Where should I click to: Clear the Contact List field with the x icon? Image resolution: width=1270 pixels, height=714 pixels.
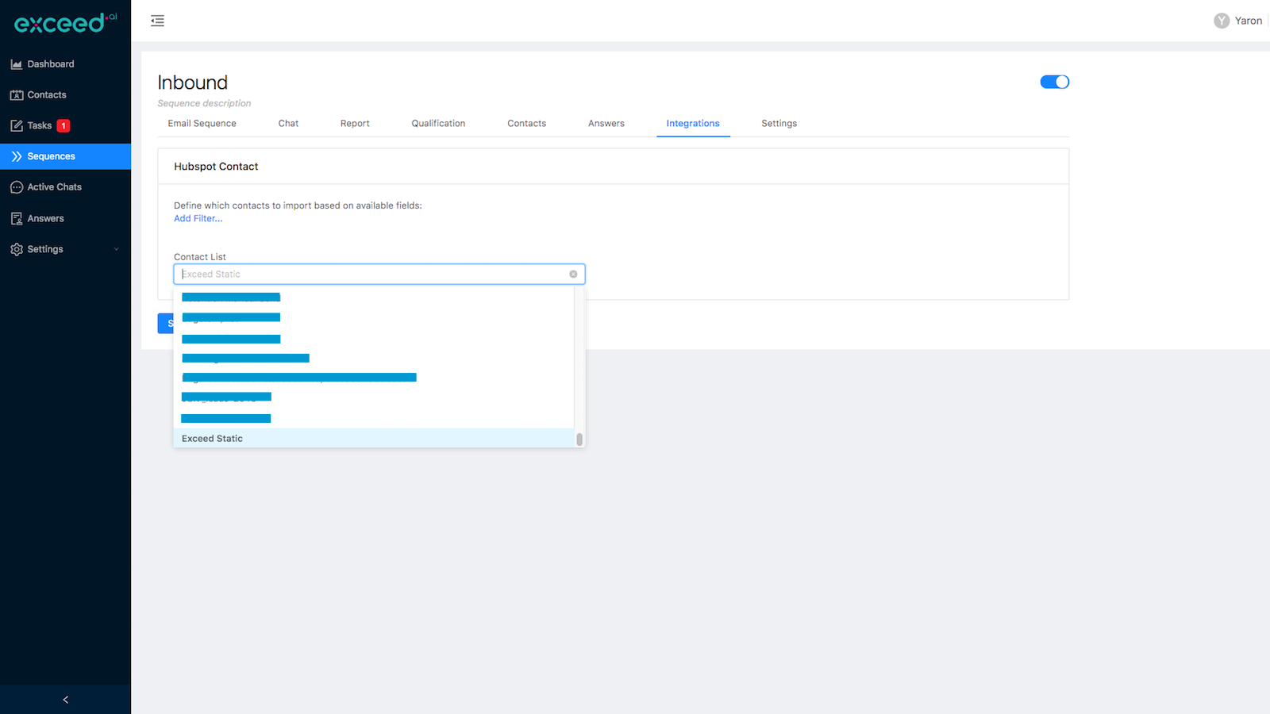pyautogui.click(x=573, y=274)
